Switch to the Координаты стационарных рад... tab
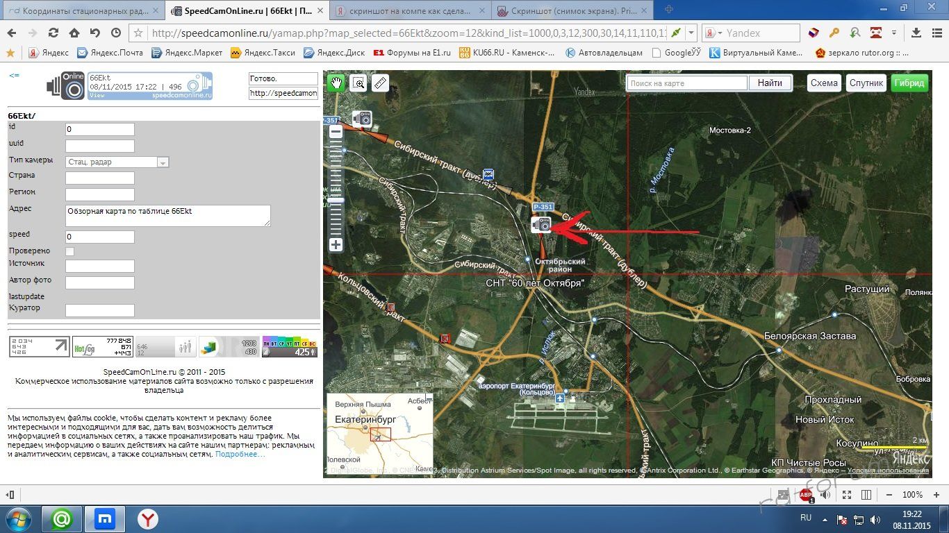 83,10
